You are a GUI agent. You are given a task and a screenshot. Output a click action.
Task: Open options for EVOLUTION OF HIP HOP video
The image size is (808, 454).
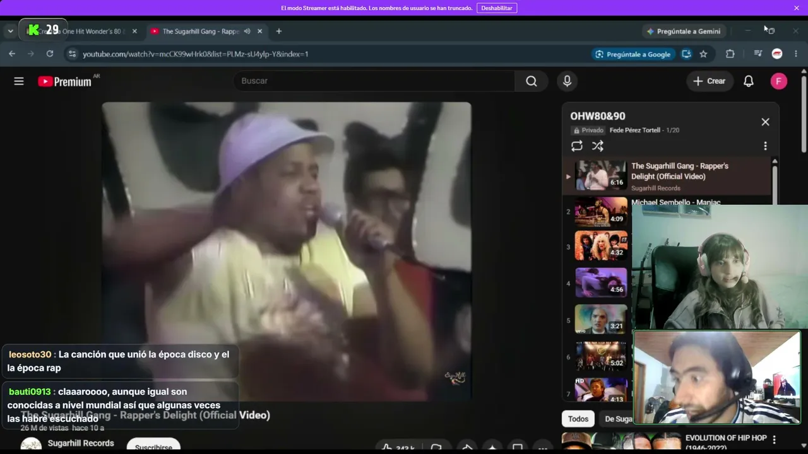tap(774, 439)
